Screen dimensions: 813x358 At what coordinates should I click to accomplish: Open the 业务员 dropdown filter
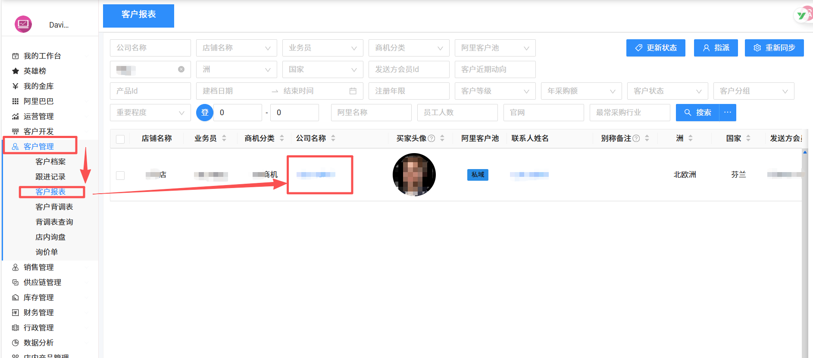pos(323,48)
